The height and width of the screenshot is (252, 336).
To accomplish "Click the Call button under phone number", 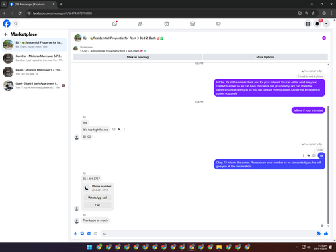I will (x=97, y=205).
